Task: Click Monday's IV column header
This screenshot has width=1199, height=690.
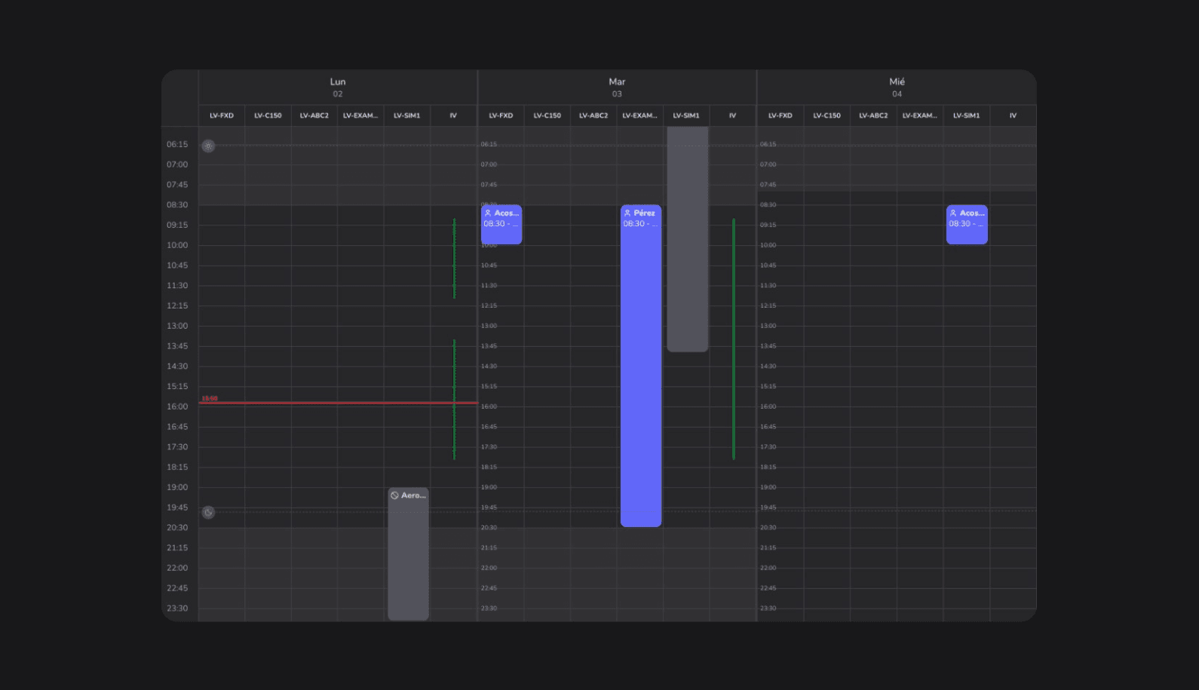Action: (453, 115)
